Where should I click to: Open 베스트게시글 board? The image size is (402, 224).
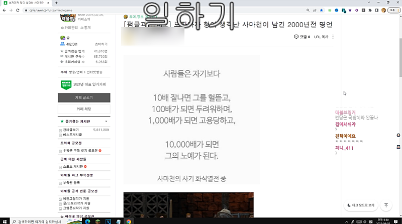click(x=72, y=135)
